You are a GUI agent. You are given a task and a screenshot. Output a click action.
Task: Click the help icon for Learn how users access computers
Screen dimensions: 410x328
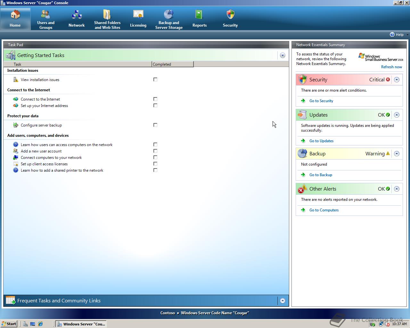click(x=16, y=144)
